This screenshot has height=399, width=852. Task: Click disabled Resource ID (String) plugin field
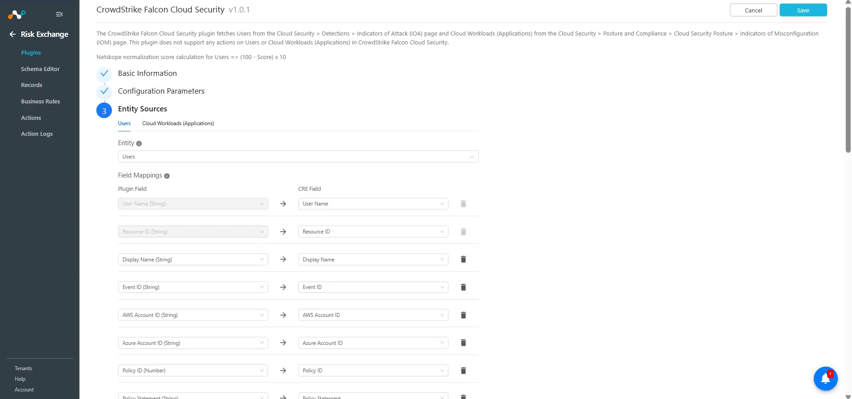click(193, 232)
